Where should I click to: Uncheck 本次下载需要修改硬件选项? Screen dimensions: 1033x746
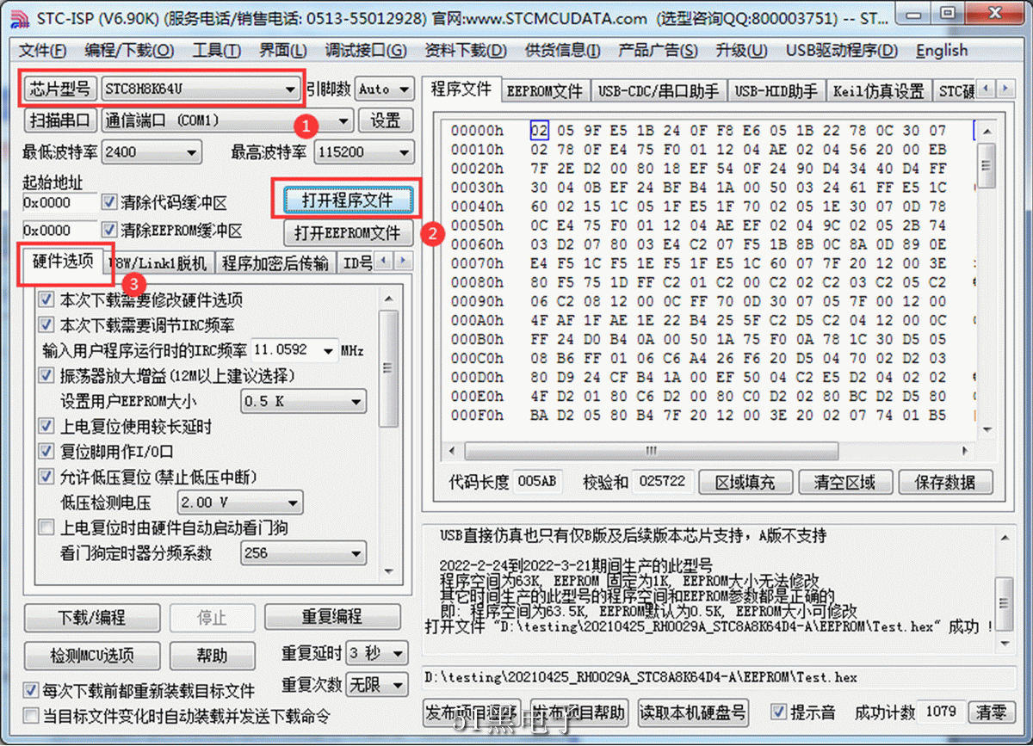pos(46,300)
